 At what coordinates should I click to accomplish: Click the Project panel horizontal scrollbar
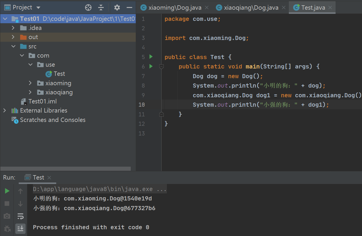coord(65,169)
